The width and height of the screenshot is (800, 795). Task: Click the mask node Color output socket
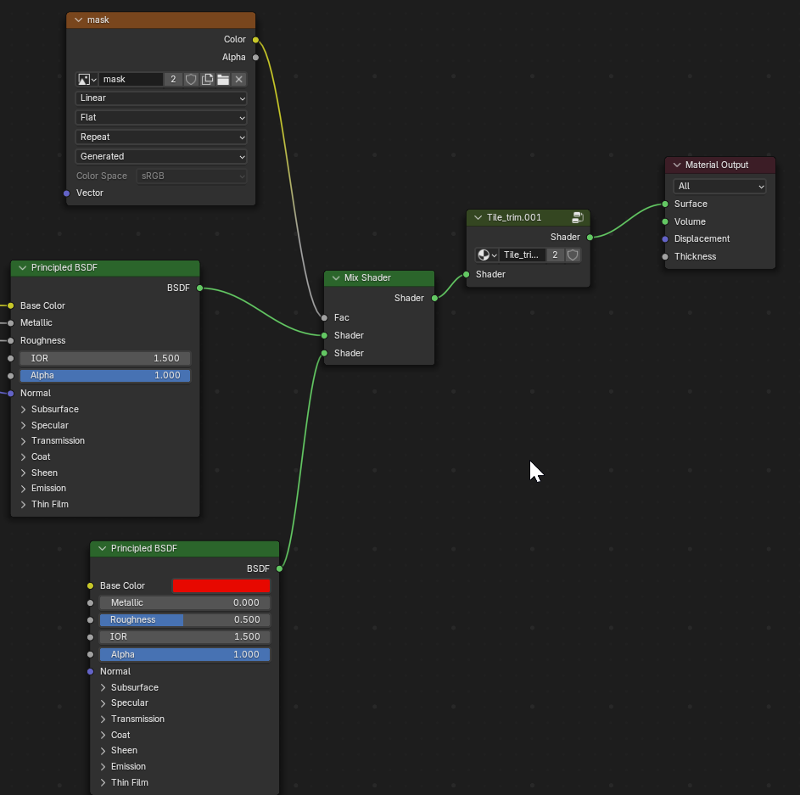pyautogui.click(x=255, y=40)
